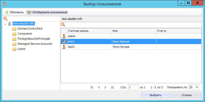Sort by Имя column header
The height and width of the screenshot is (102, 205).
coord(134,31)
